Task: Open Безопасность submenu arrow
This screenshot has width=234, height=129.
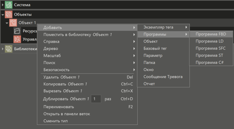Action: point(134,69)
